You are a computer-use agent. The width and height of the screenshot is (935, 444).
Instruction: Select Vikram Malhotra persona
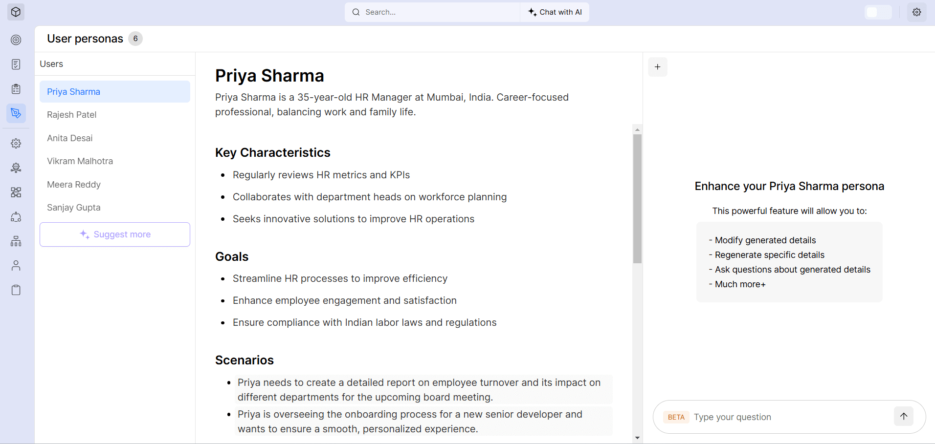point(115,161)
